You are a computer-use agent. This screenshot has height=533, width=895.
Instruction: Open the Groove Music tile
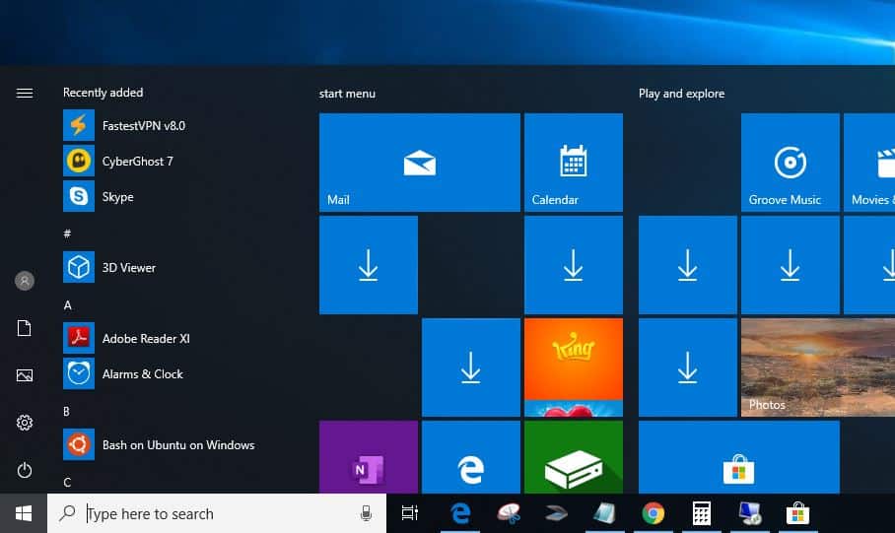tap(790, 163)
